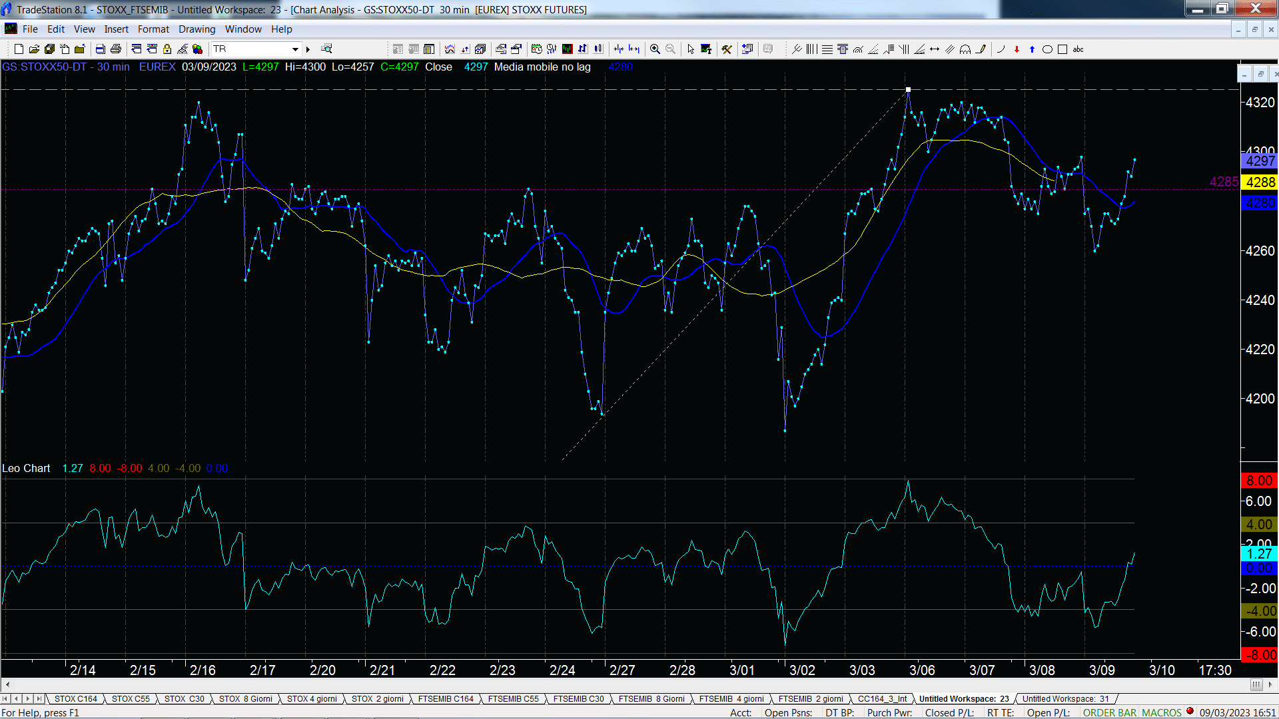
Task: Select the rectangle drawing tool
Action: click(1063, 49)
